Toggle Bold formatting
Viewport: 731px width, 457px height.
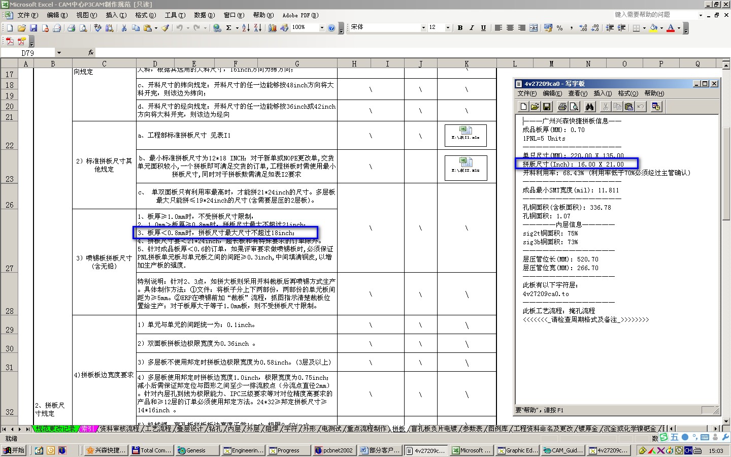pyautogui.click(x=460, y=28)
